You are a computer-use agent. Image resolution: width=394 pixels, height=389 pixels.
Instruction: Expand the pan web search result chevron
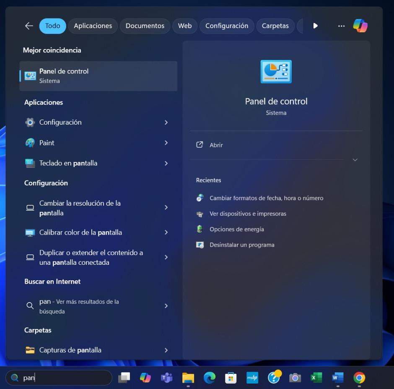[166, 306]
